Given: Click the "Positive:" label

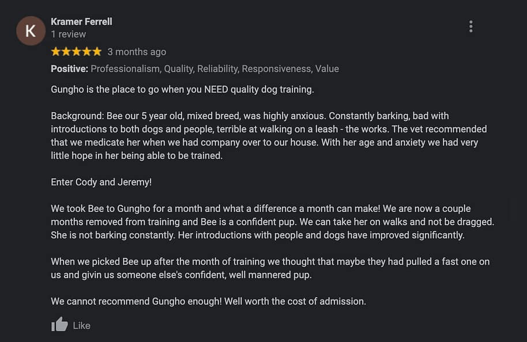Looking at the screenshot, I should click(x=69, y=69).
